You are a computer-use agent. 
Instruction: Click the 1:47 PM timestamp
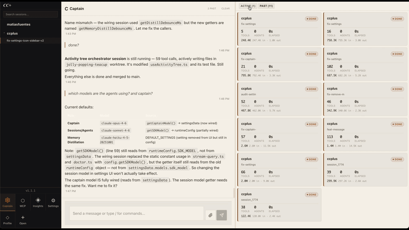click(x=70, y=191)
